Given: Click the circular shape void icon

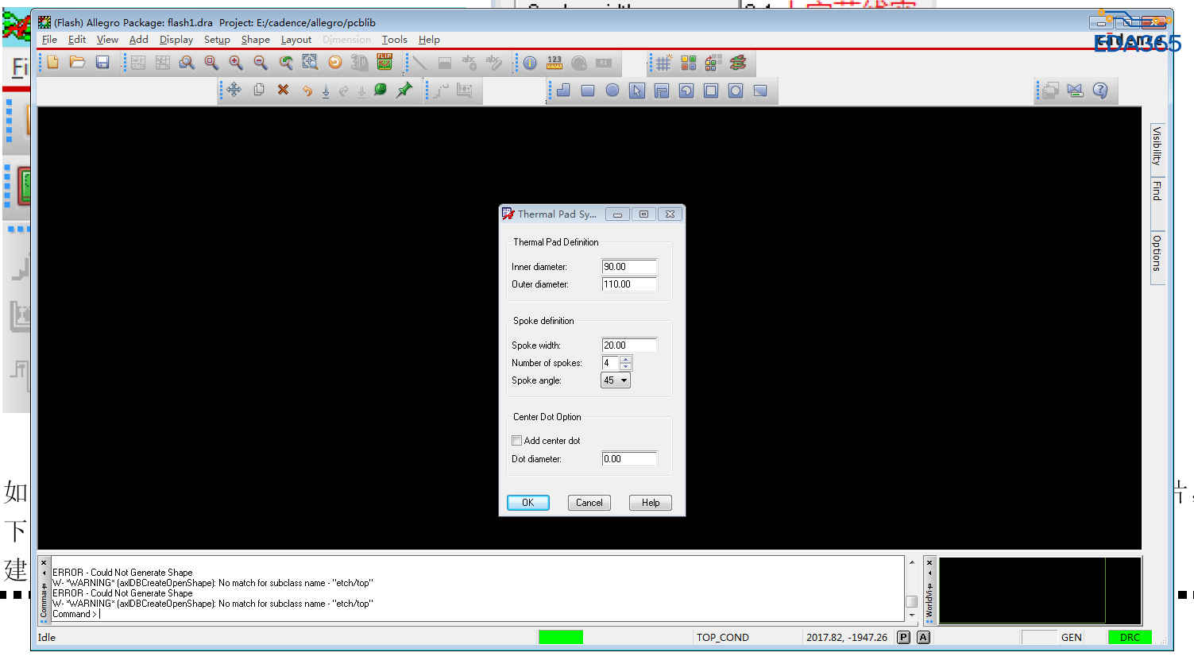Looking at the screenshot, I should point(736,91).
